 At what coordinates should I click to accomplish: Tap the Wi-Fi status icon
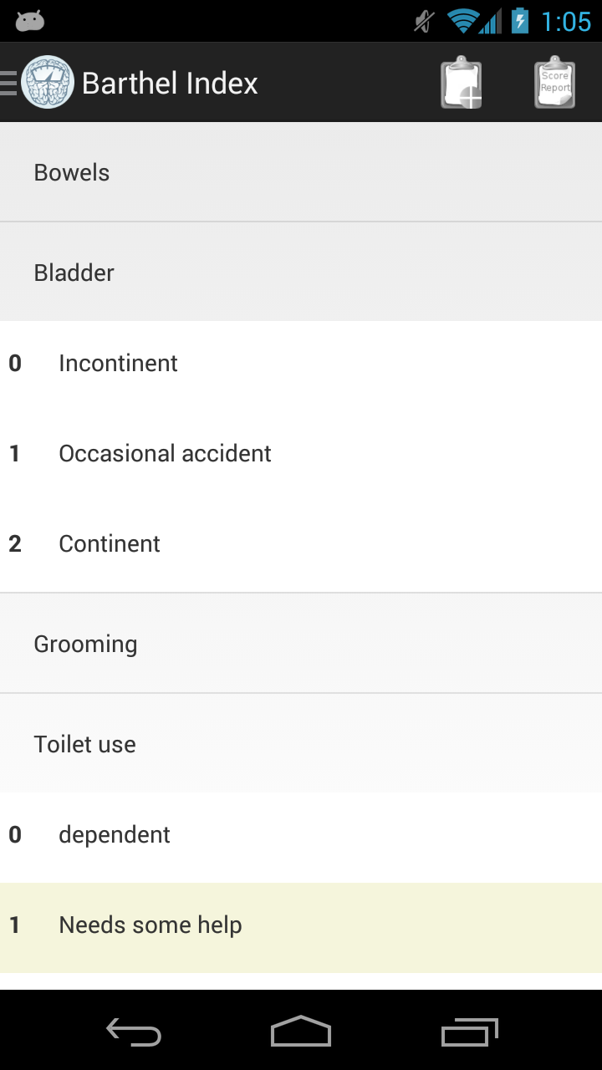tap(462, 21)
